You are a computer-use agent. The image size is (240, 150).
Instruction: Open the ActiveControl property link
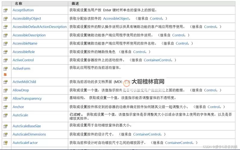(x=23, y=60)
